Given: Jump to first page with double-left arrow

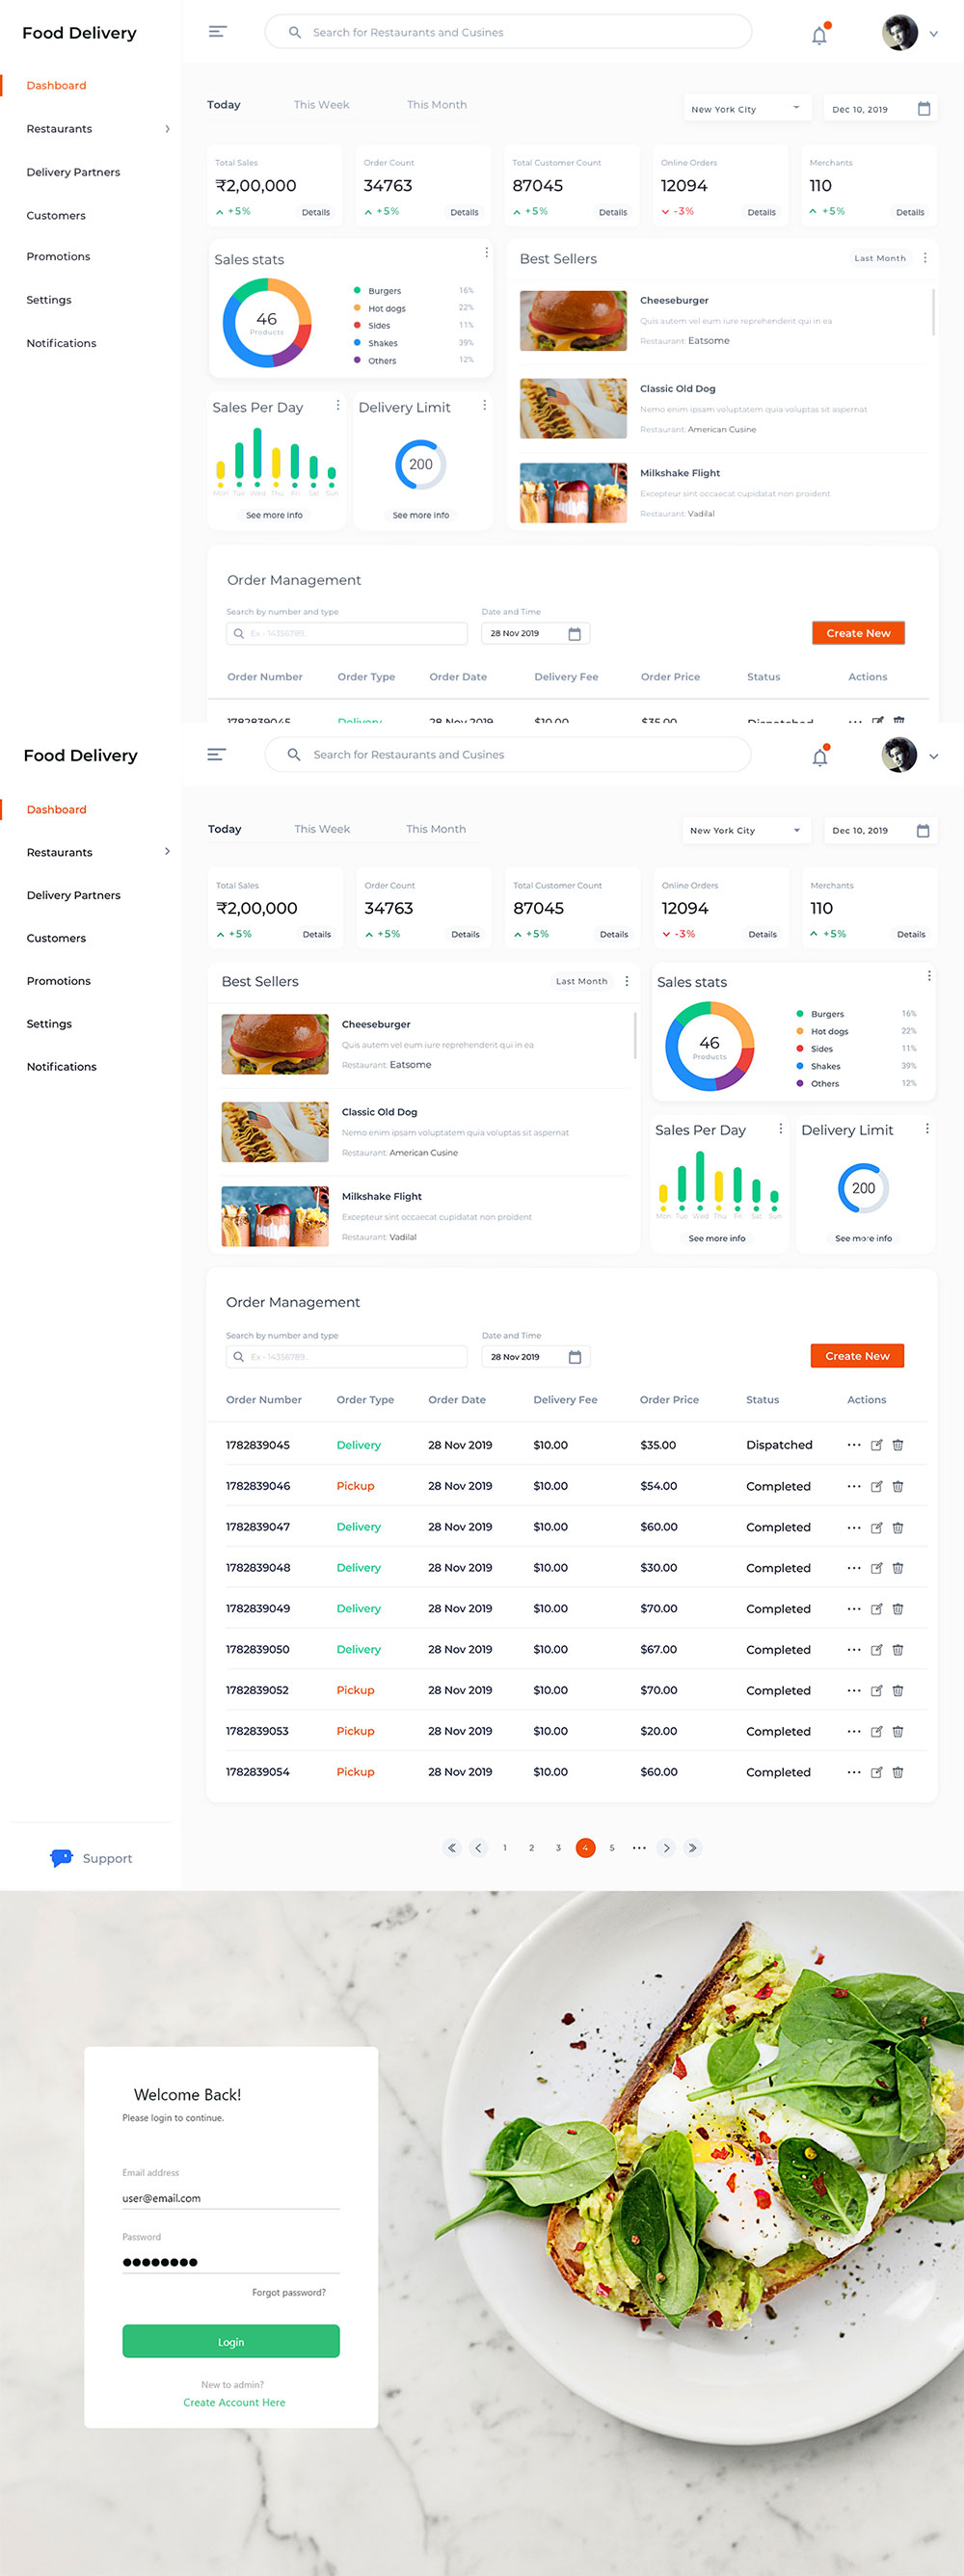Looking at the screenshot, I should (452, 1848).
